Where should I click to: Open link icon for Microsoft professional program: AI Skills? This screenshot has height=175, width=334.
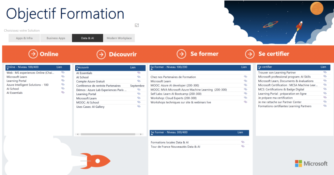coord(325,76)
